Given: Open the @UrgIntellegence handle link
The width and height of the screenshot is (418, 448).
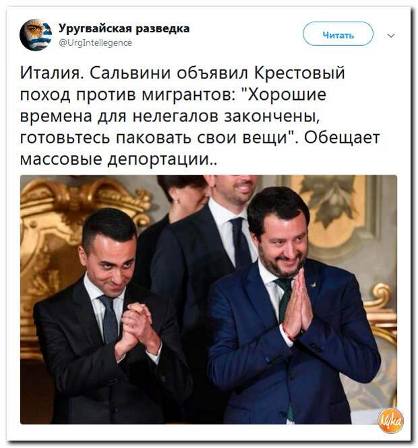Looking at the screenshot, I should [95, 43].
